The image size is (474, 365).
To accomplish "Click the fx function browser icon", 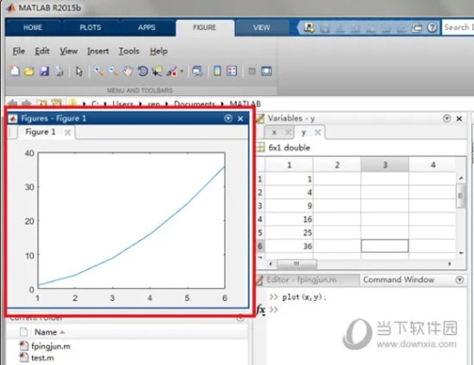I will 261,310.
